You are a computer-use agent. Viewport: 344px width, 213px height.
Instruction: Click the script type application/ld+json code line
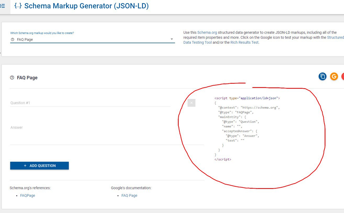[247, 98]
